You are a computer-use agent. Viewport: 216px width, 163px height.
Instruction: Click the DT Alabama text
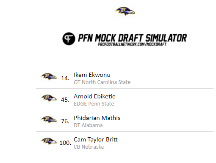point(88,125)
